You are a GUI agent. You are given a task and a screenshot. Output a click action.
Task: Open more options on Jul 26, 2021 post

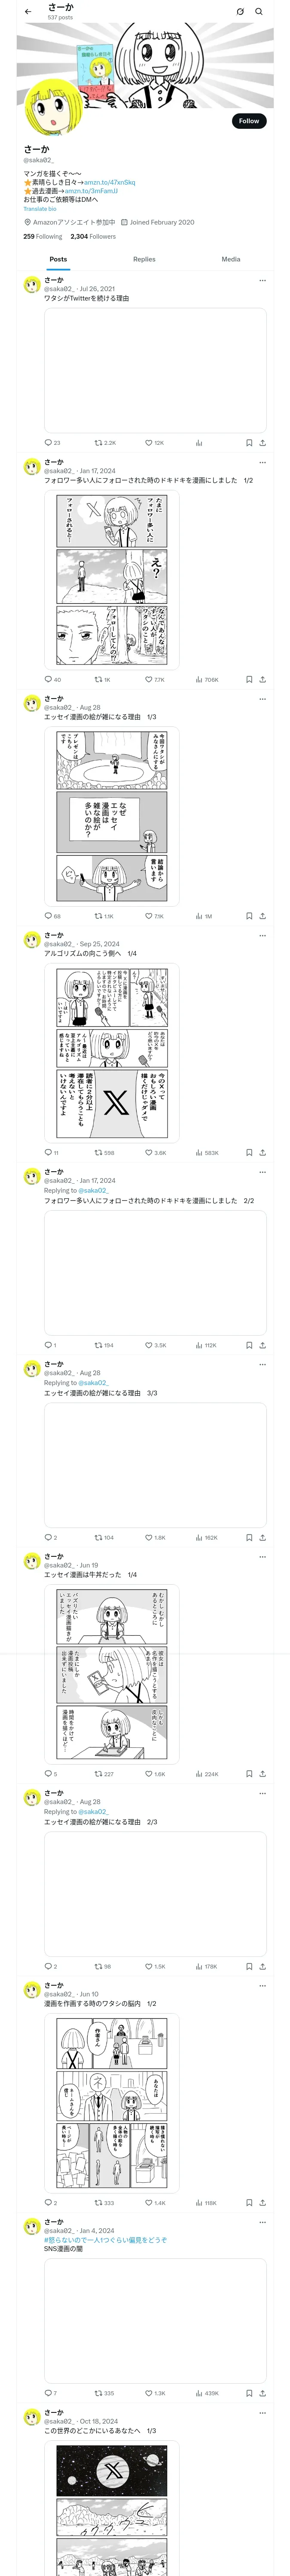coord(262,280)
